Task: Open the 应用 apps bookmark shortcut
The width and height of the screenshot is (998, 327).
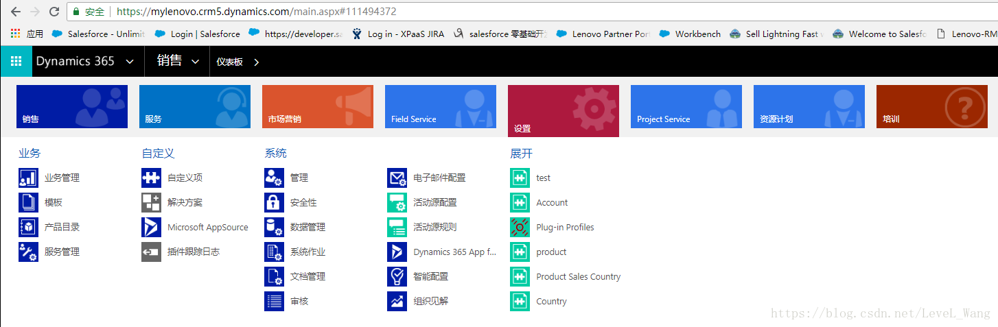Action: click(x=27, y=34)
